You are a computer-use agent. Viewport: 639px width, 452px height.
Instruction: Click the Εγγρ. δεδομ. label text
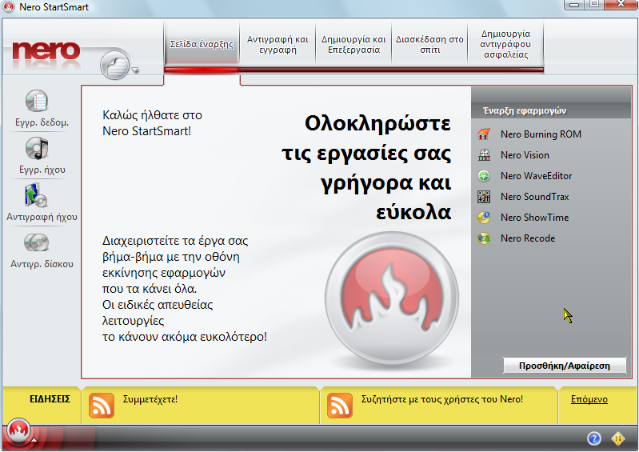click(42, 122)
